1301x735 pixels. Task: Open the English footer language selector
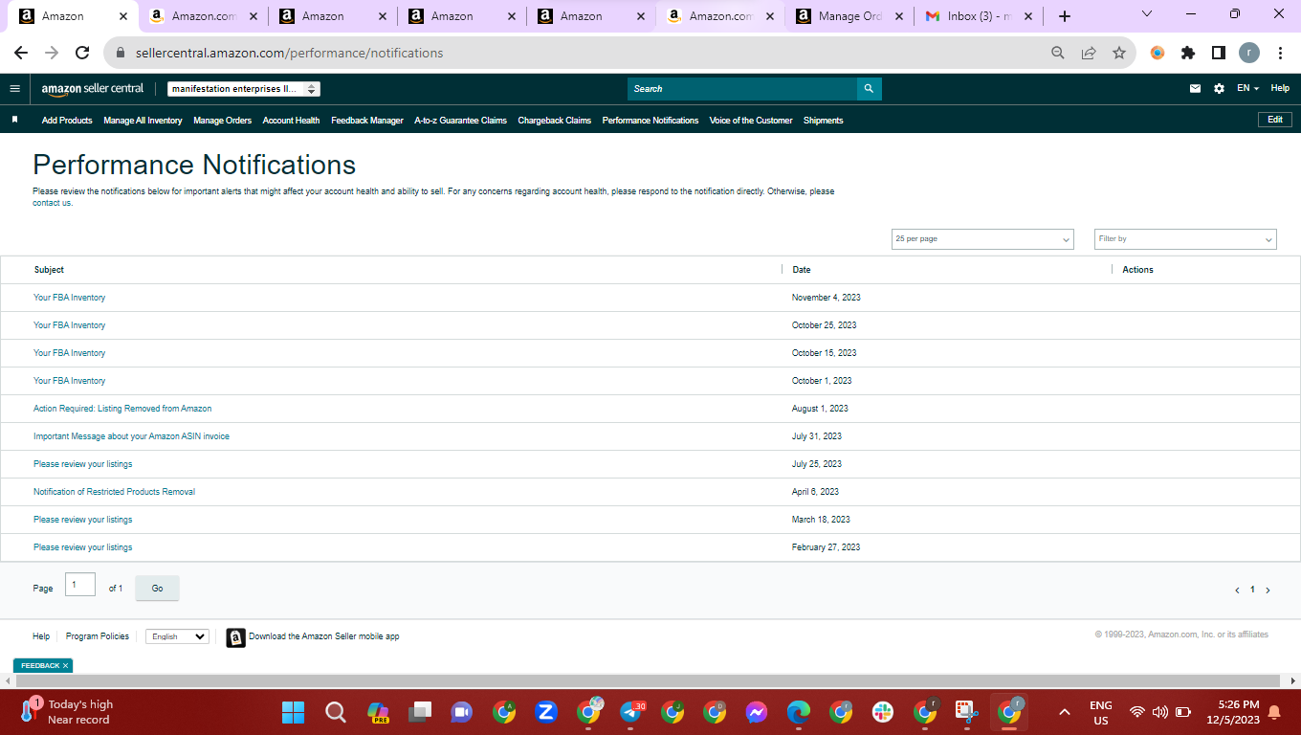coord(177,636)
